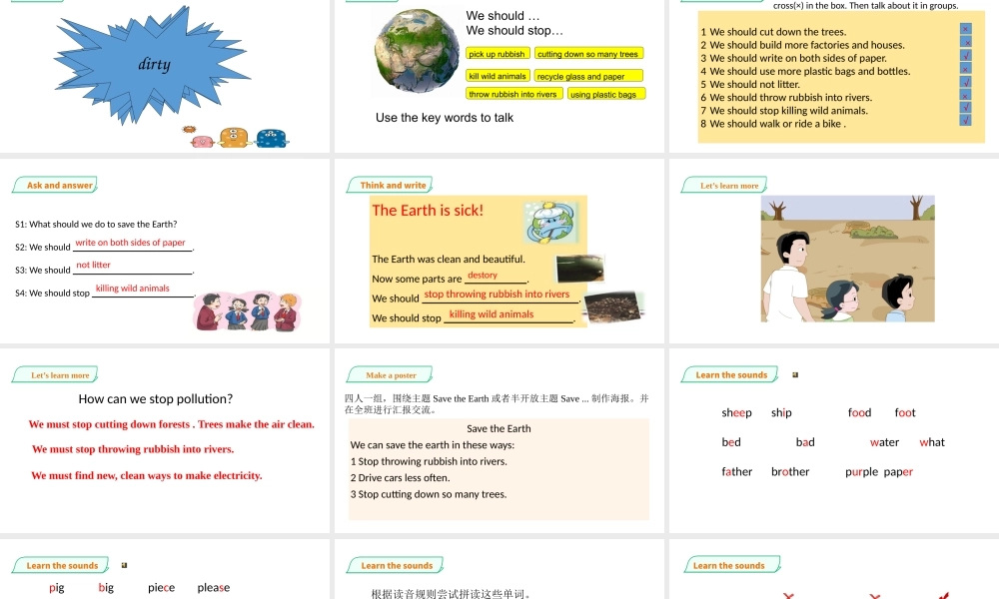Click the small speaker icon on the pig/big sounds slide

pos(126,564)
